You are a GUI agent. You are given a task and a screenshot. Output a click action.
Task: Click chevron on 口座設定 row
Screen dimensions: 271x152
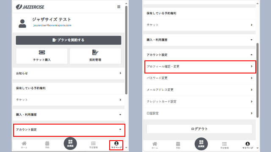pos(252,113)
